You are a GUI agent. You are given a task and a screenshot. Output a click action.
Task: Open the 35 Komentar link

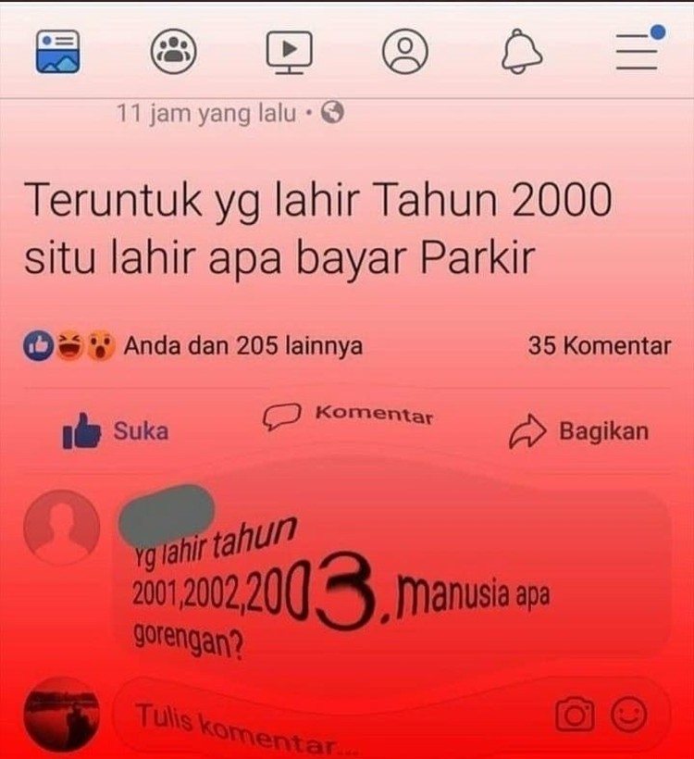[x=600, y=345]
